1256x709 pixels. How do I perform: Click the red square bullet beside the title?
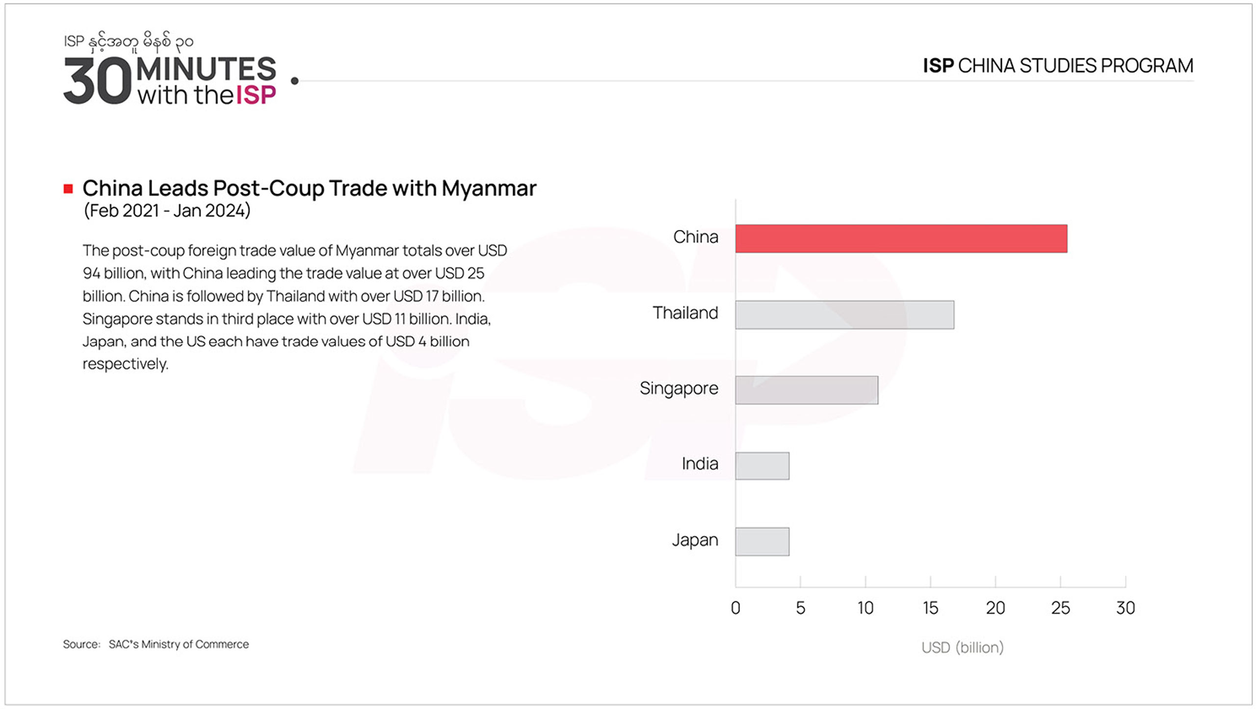pyautogui.click(x=68, y=189)
